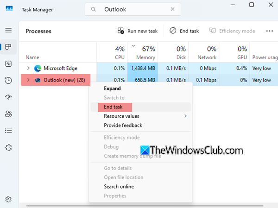The image size is (278, 208).
Task: Click the Task Manager app icon in title bar
Action: pos(9,8)
